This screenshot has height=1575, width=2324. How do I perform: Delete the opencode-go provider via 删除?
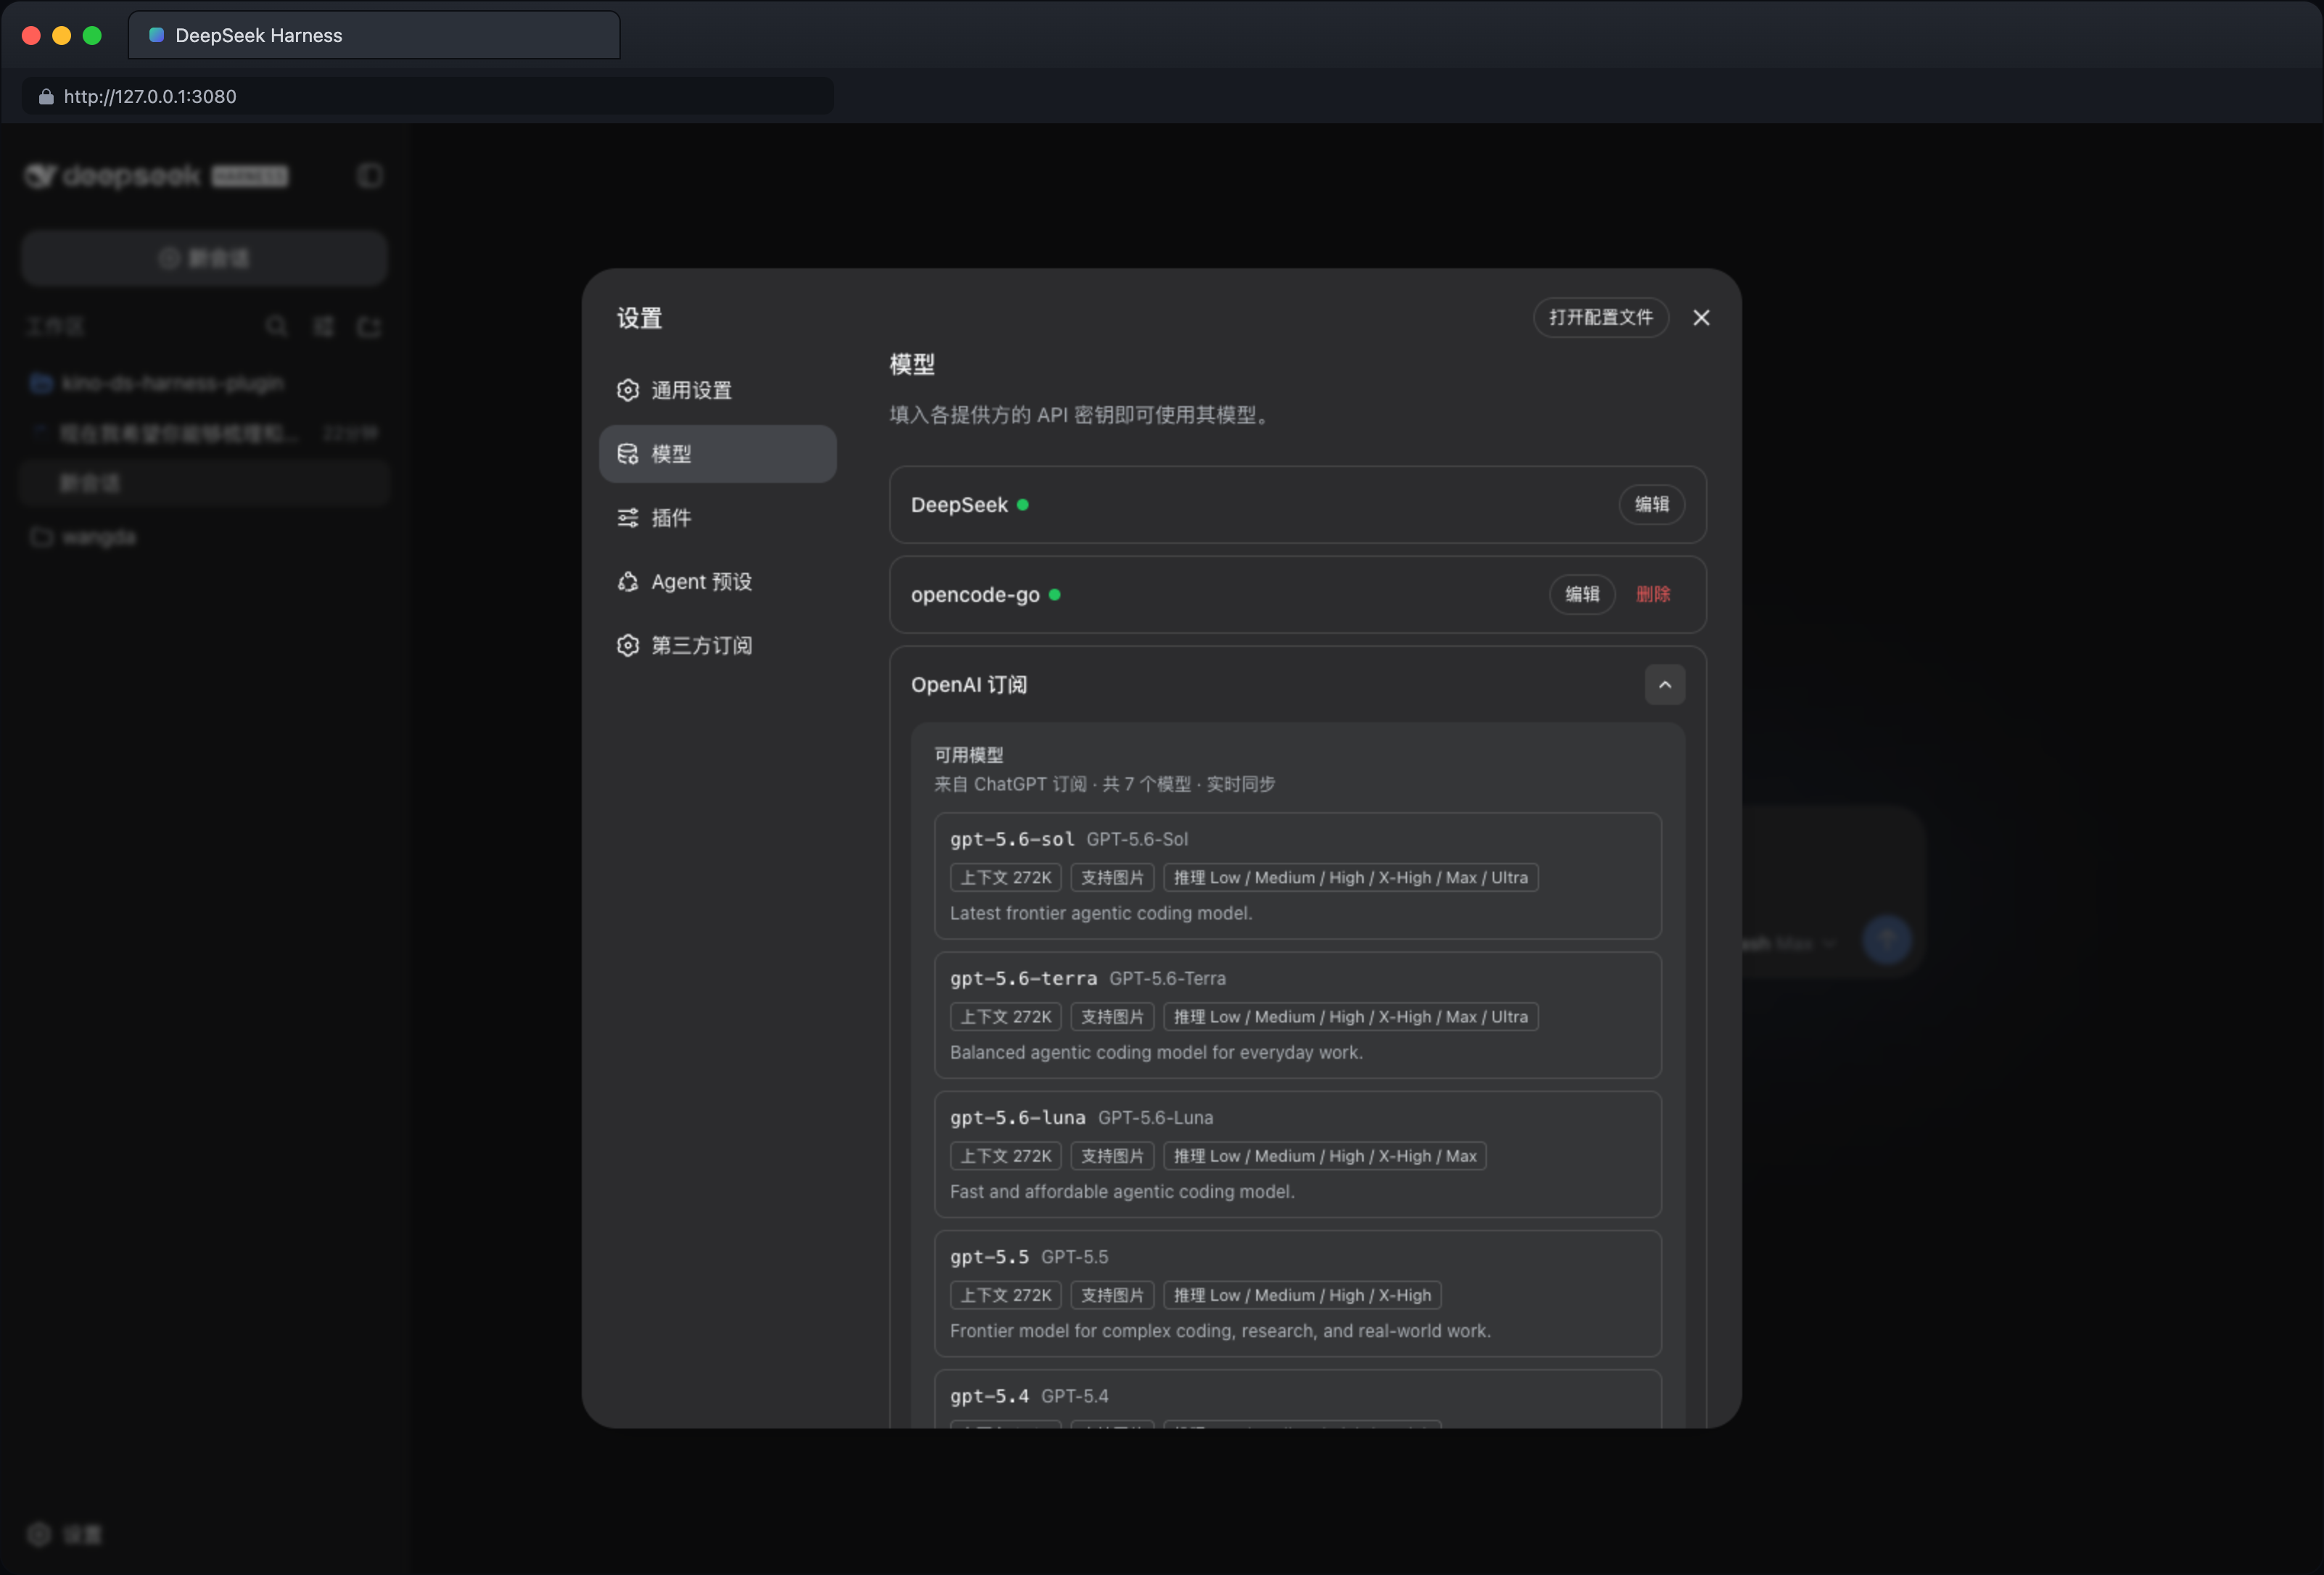1653,595
